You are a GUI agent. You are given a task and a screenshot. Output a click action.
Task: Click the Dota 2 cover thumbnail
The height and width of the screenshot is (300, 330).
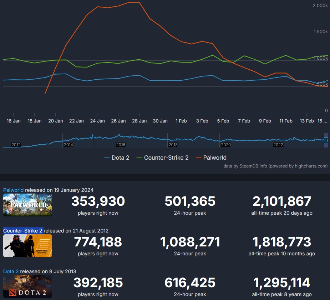click(27, 286)
